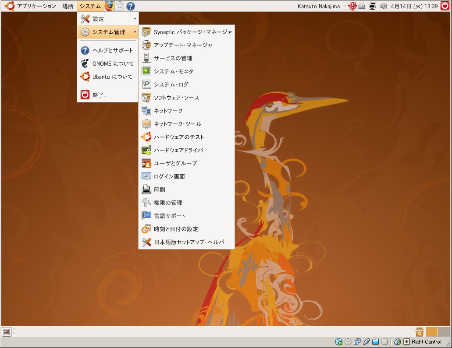
Task: Open ヘルプとサポート entry
Action: pos(107,50)
